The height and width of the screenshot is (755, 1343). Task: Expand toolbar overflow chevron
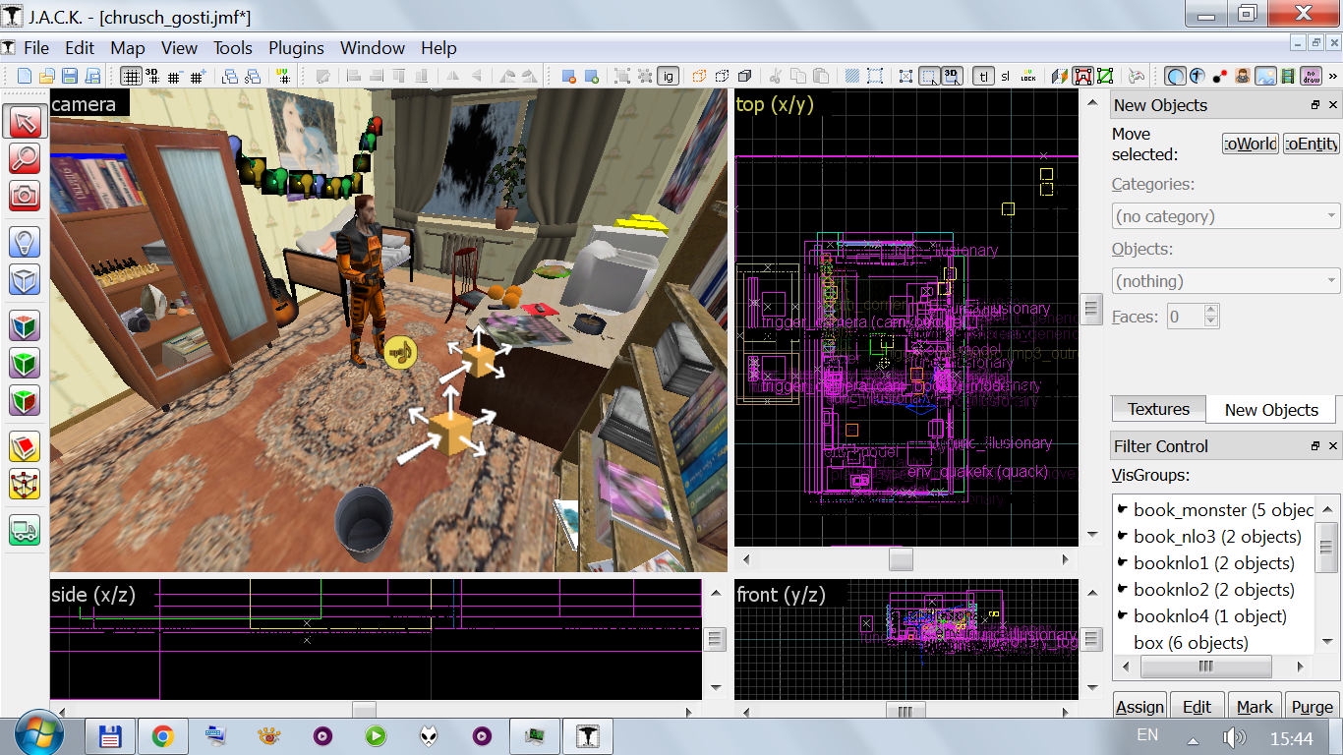click(1333, 77)
